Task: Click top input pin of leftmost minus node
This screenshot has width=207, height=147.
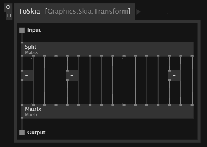Action: coord(22,71)
